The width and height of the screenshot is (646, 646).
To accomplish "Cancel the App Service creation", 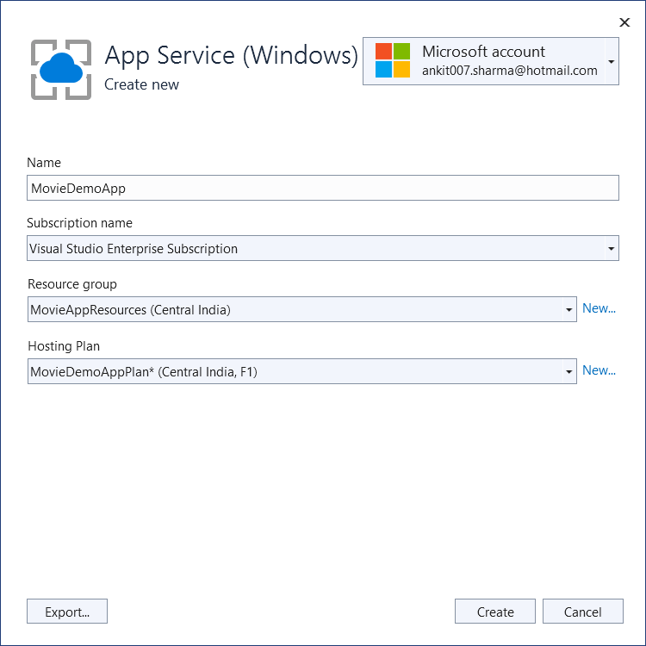I will (583, 612).
